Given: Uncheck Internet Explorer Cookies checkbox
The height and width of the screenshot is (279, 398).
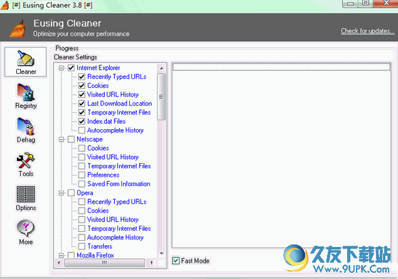Looking at the screenshot, I should (x=82, y=86).
